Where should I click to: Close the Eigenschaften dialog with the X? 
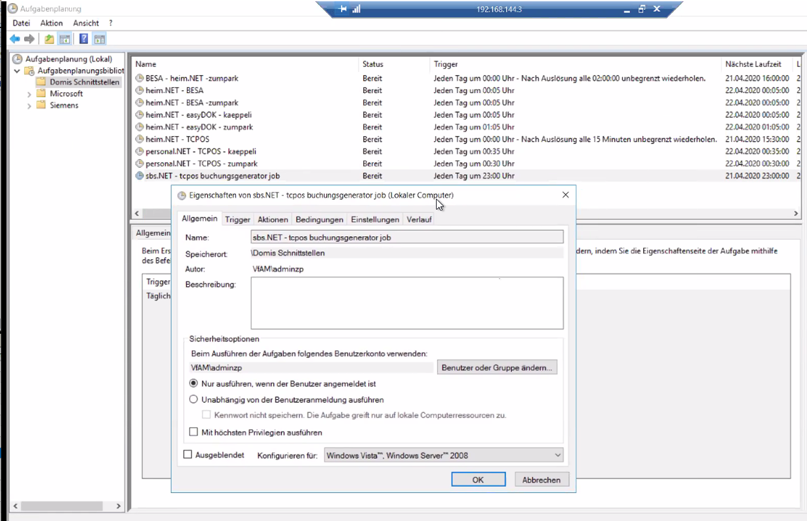(x=565, y=194)
